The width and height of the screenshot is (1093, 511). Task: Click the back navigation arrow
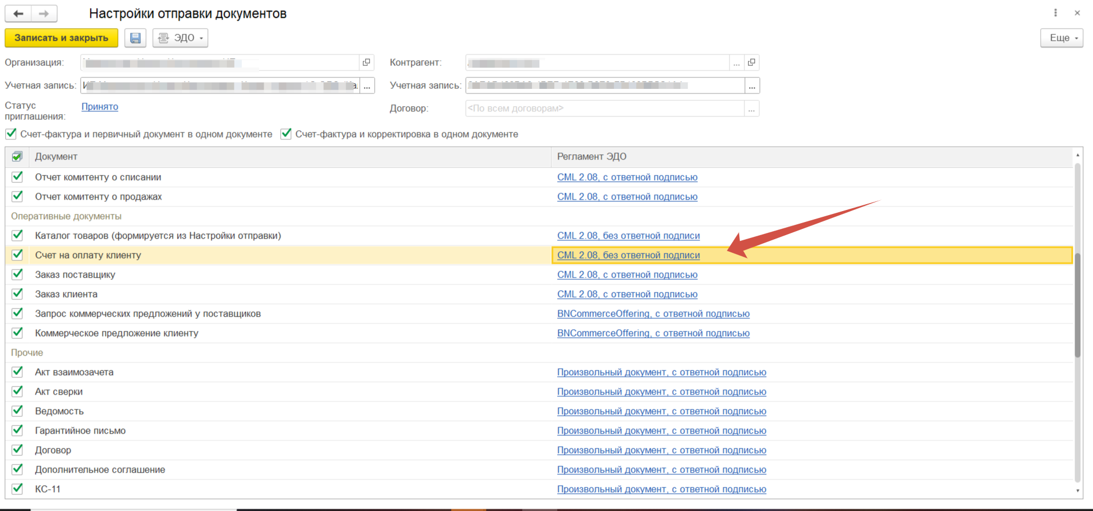point(18,13)
